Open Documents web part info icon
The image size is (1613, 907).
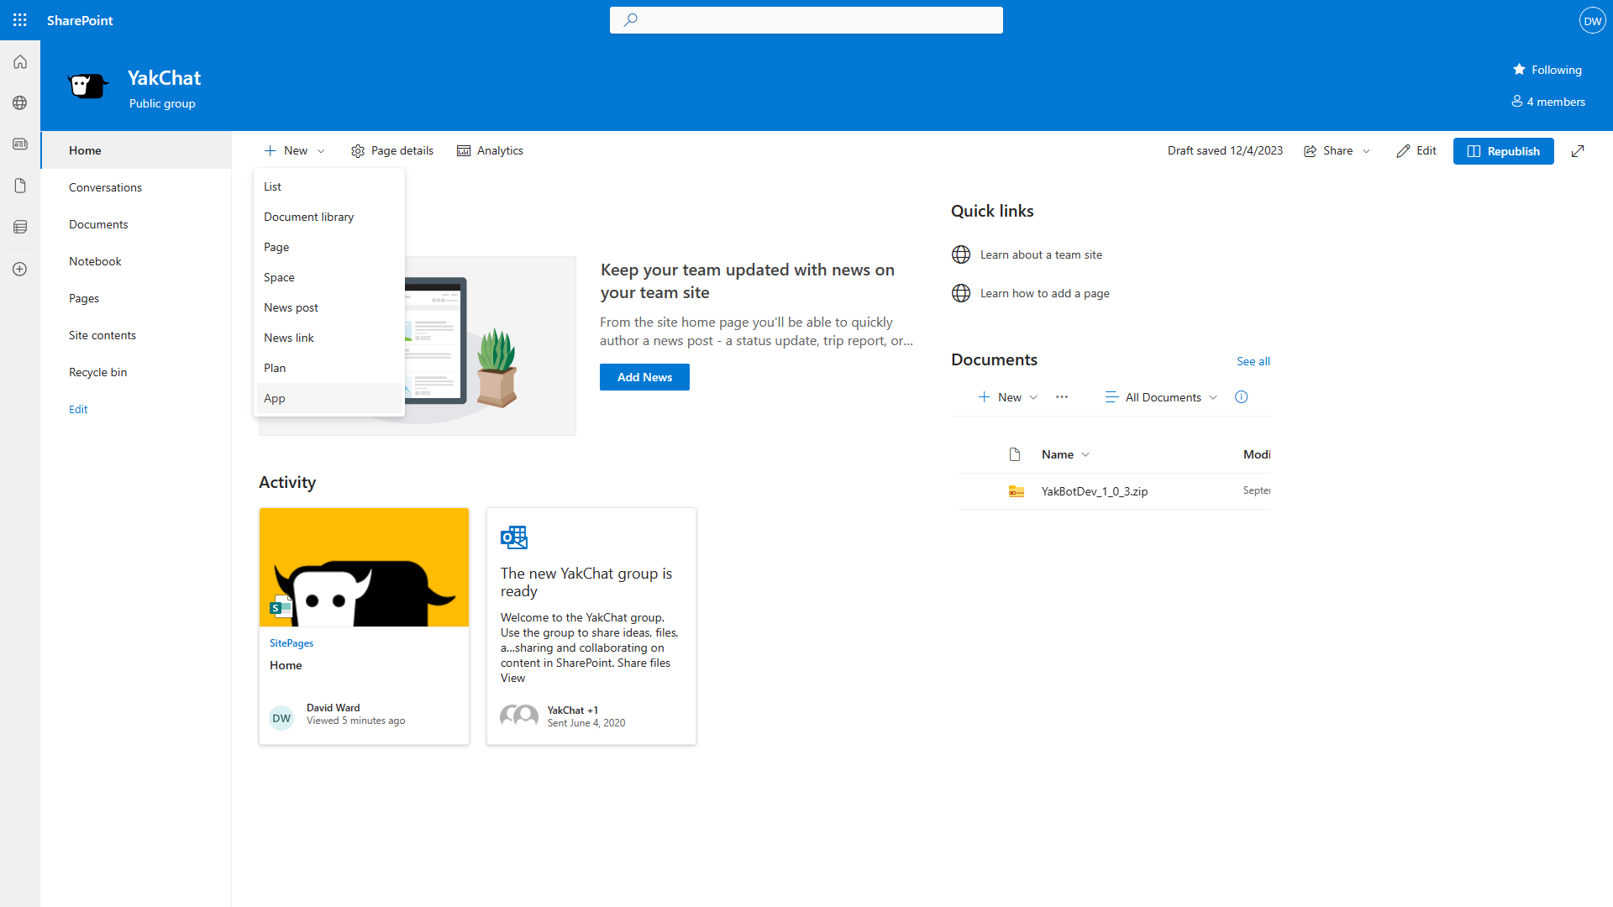[1241, 397]
